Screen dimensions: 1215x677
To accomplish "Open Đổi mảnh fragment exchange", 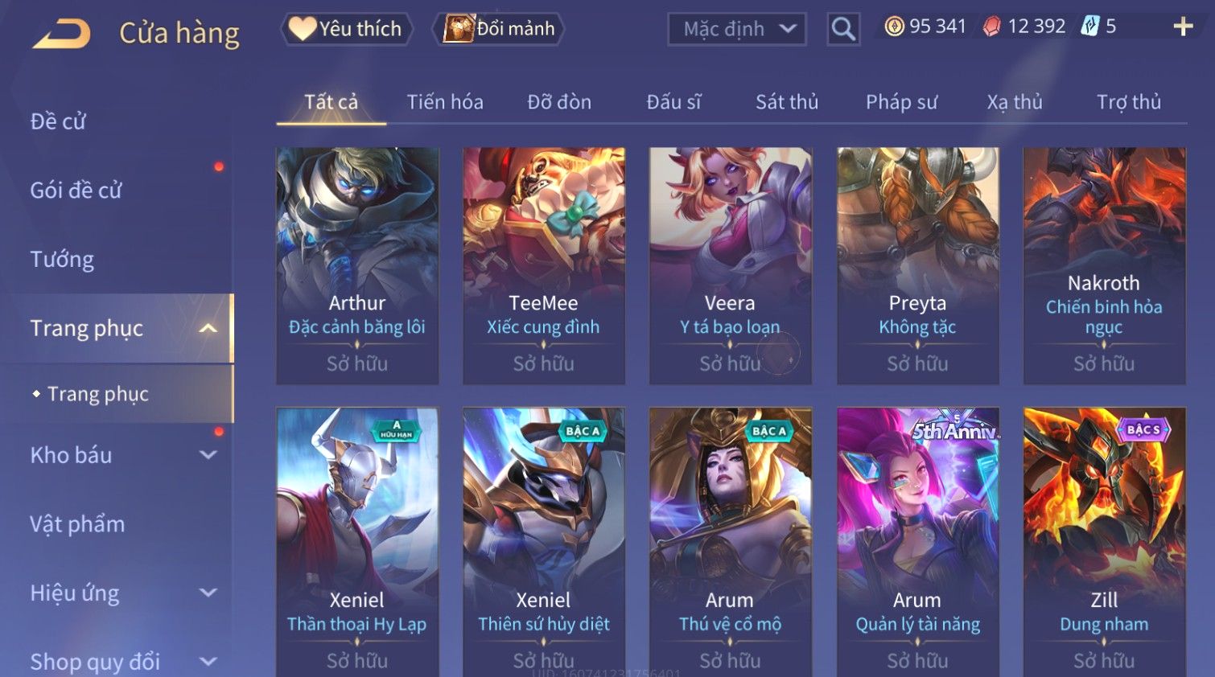I will tap(498, 29).
